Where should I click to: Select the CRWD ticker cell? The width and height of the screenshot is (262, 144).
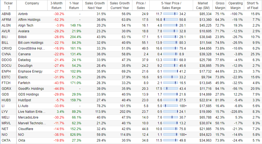(7, 48)
